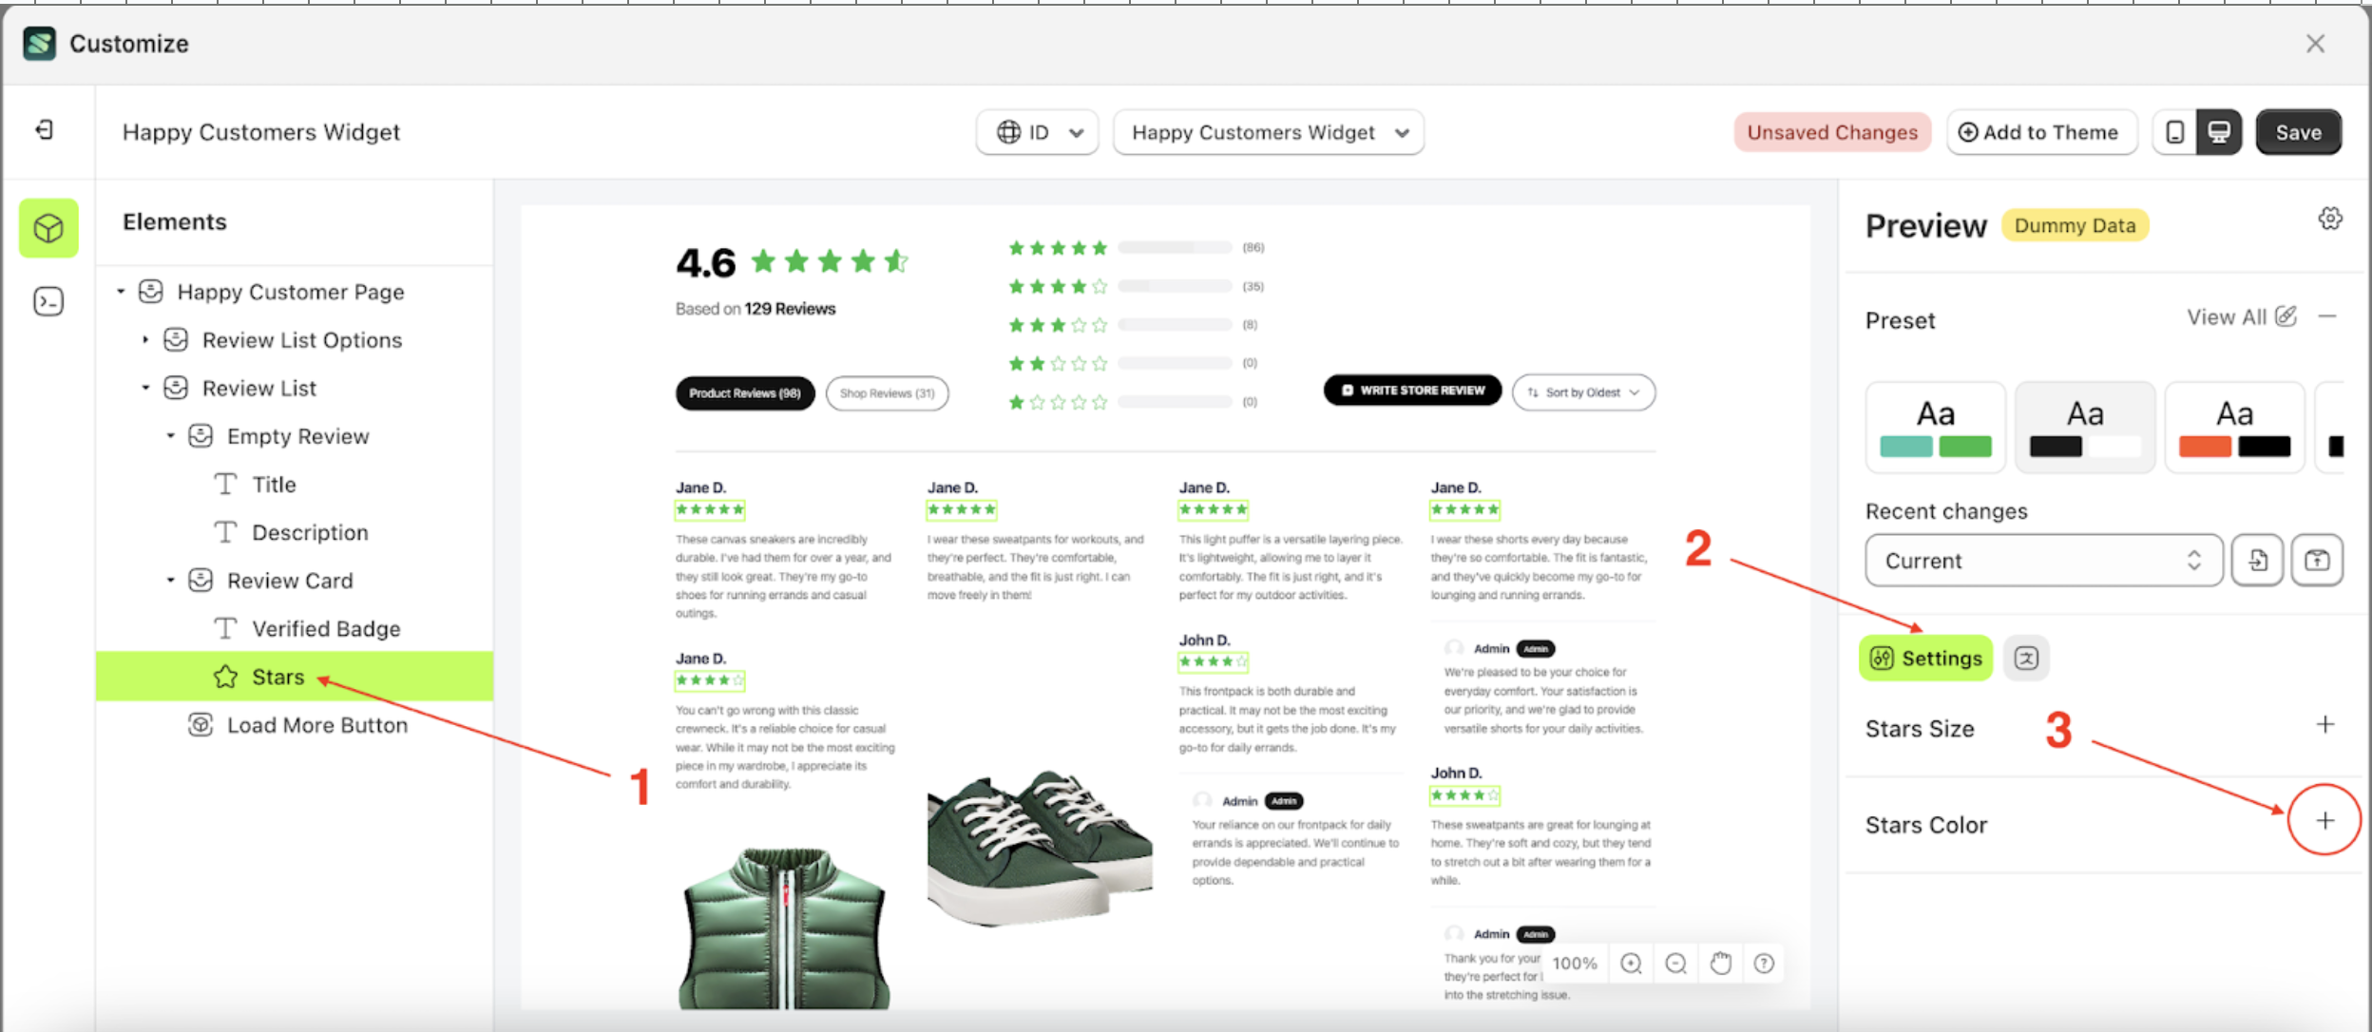Image resolution: width=2372 pixels, height=1032 pixels.
Task: Select the Product Reviews tab
Action: [744, 392]
